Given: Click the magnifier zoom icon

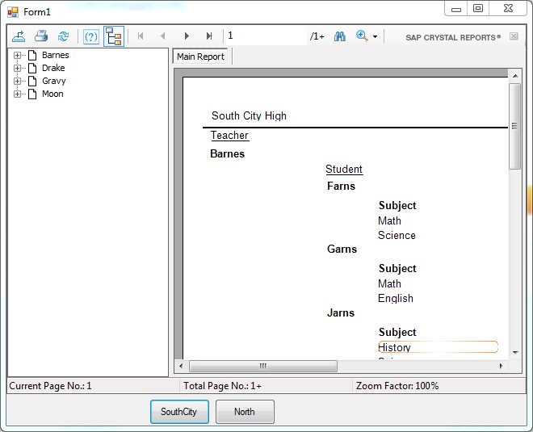Looking at the screenshot, I should coord(362,36).
